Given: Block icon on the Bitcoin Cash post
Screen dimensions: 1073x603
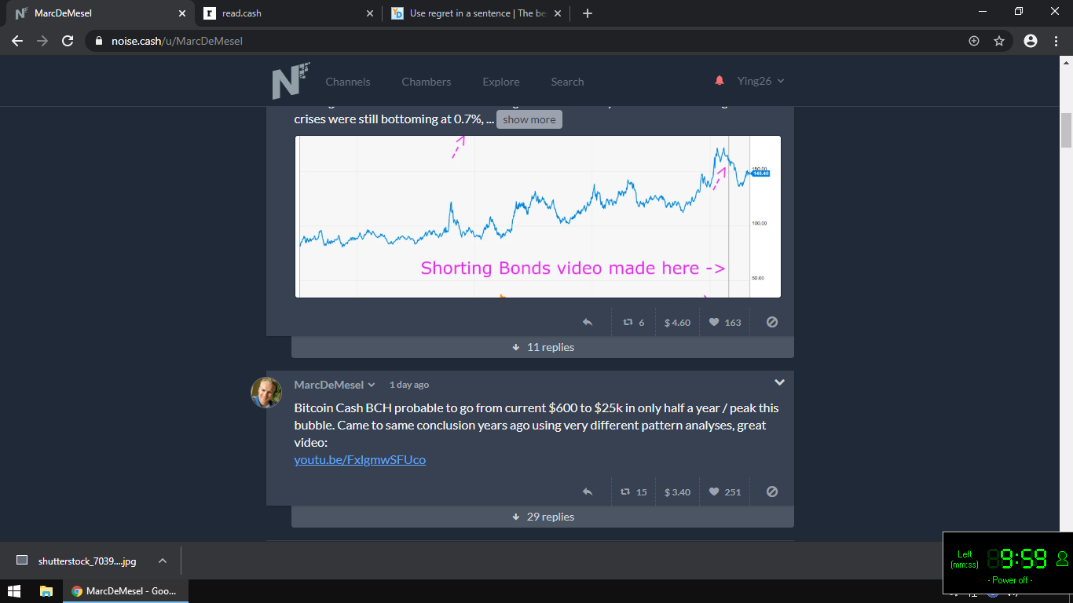Looking at the screenshot, I should [x=772, y=492].
